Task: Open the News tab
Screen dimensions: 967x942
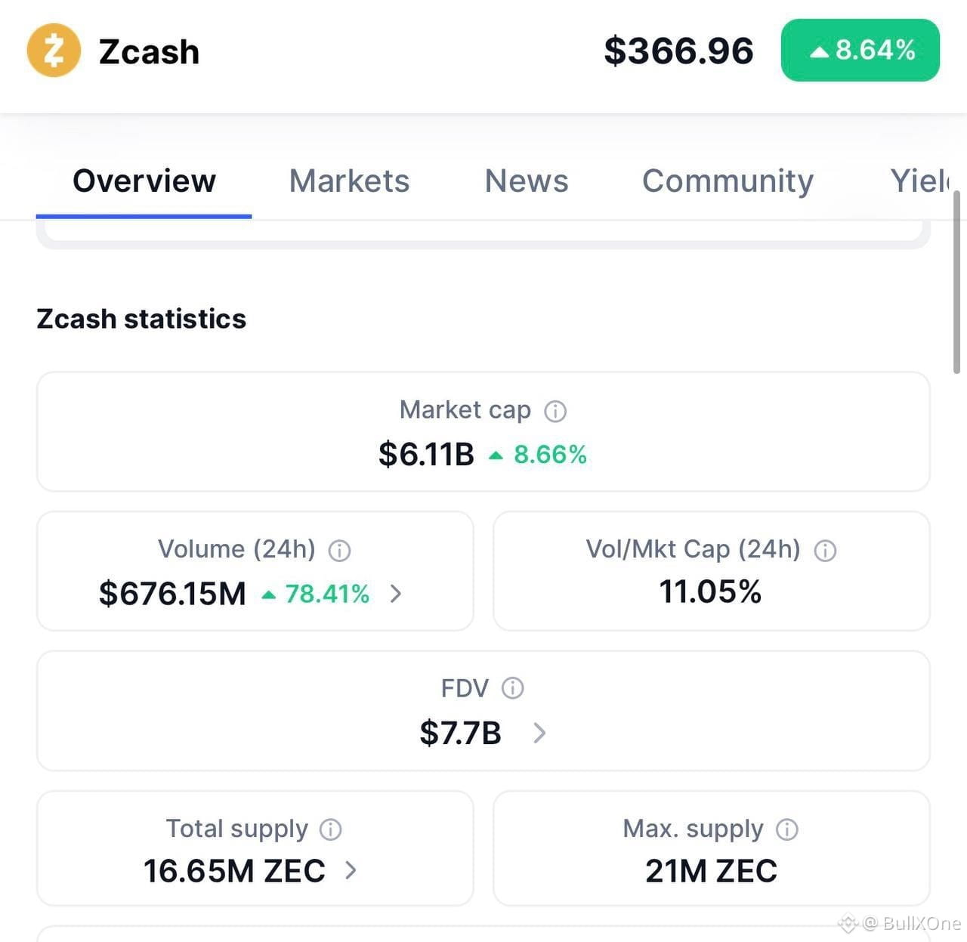Action: click(x=527, y=181)
